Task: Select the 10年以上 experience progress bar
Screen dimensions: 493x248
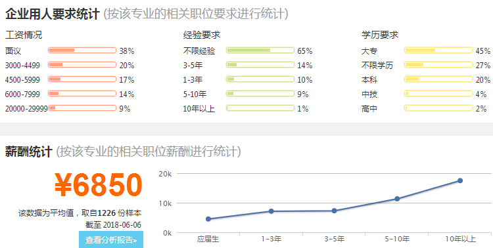Action: (x=260, y=108)
